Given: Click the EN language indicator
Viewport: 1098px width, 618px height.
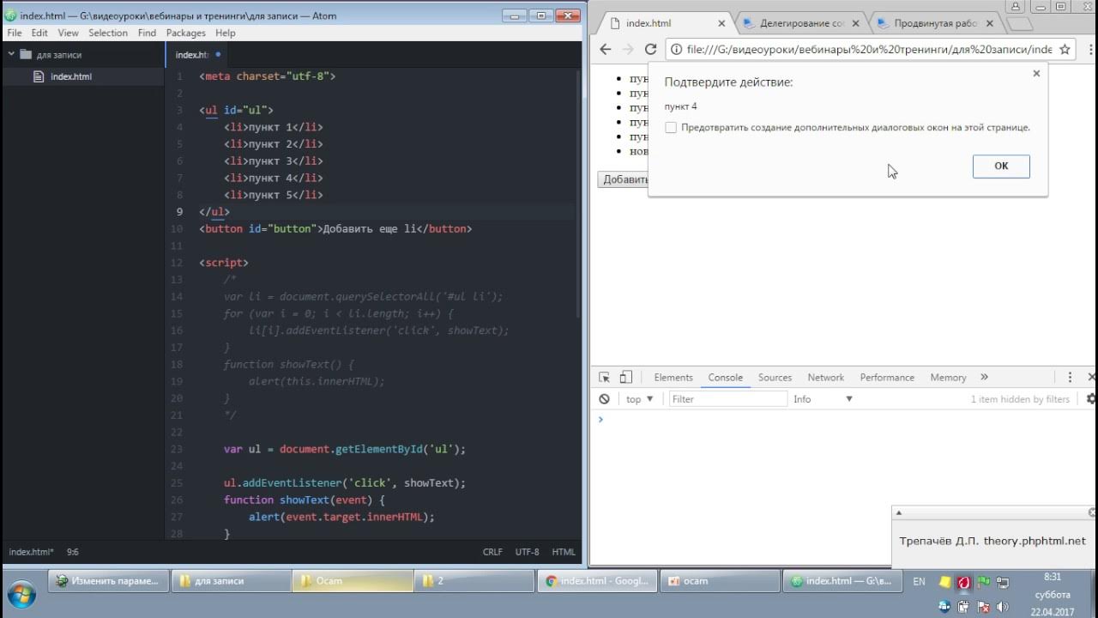Looking at the screenshot, I should pos(919,581).
